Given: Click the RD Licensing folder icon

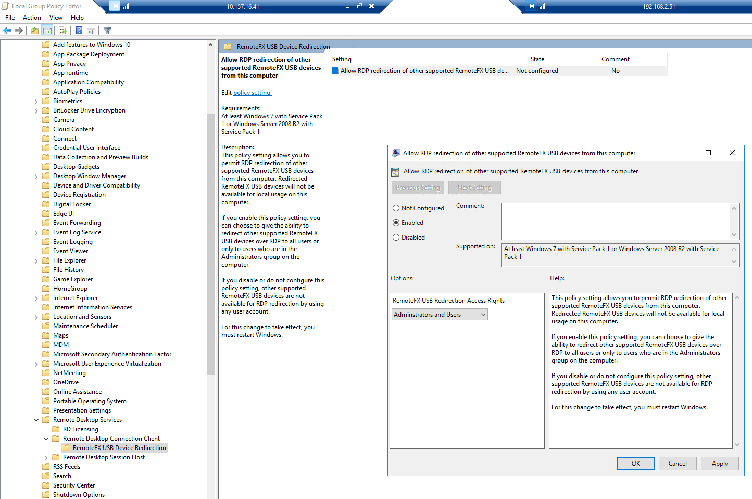Looking at the screenshot, I should pos(56,429).
